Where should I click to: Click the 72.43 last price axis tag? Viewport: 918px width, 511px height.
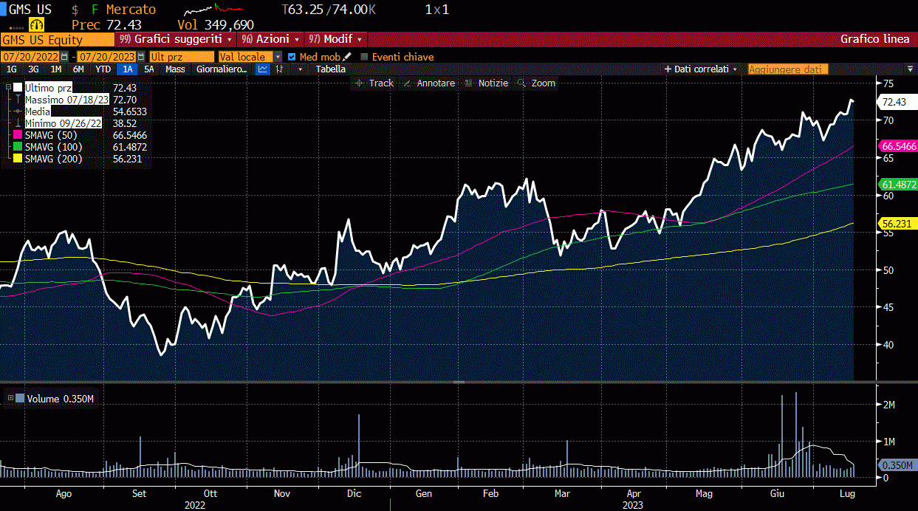click(897, 102)
